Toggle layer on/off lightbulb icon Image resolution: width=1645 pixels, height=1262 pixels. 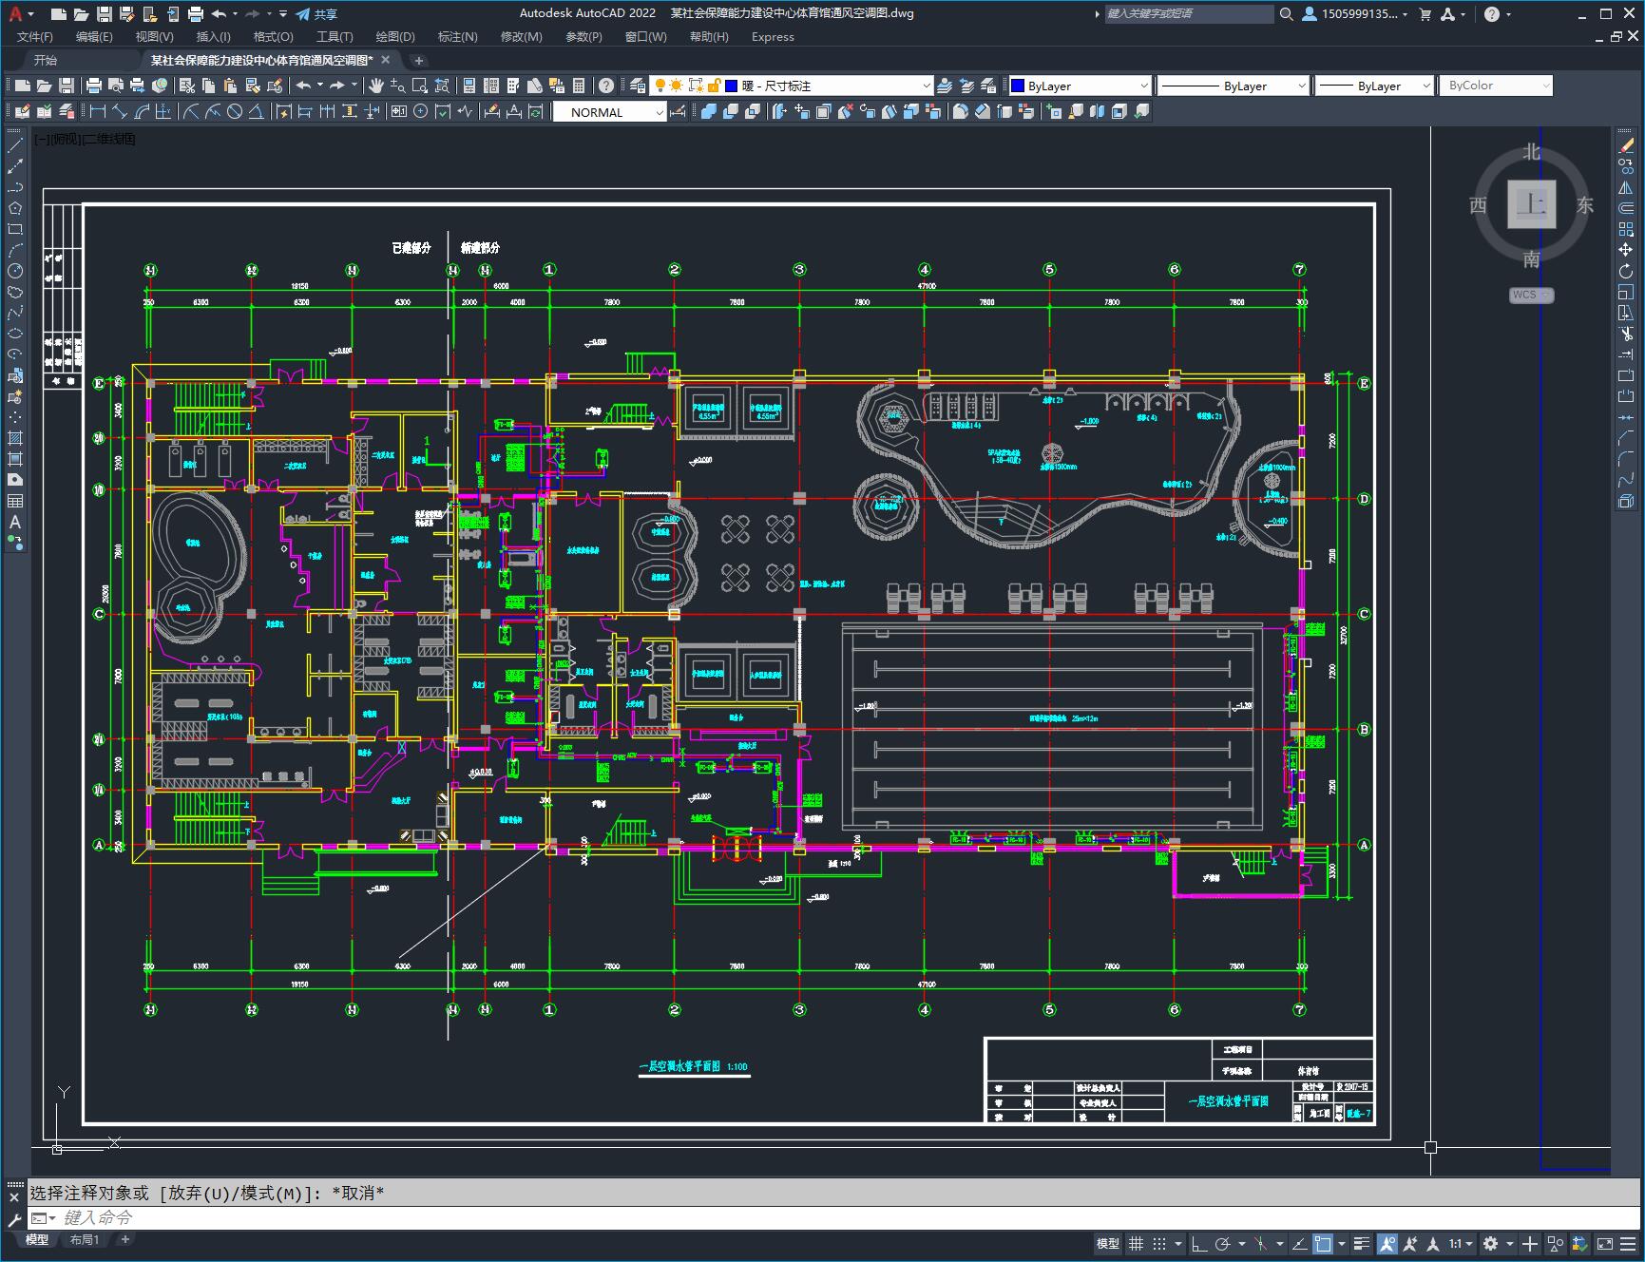(x=660, y=86)
